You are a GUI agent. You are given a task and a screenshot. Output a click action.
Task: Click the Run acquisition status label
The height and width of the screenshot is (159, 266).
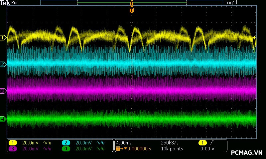point(15,3)
